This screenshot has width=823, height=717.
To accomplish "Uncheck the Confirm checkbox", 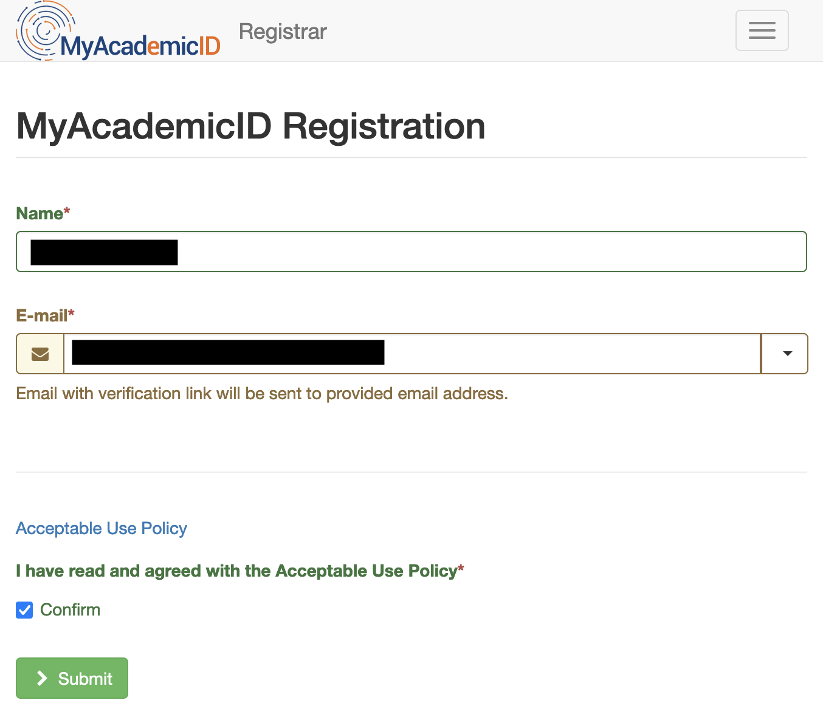I will [x=24, y=610].
